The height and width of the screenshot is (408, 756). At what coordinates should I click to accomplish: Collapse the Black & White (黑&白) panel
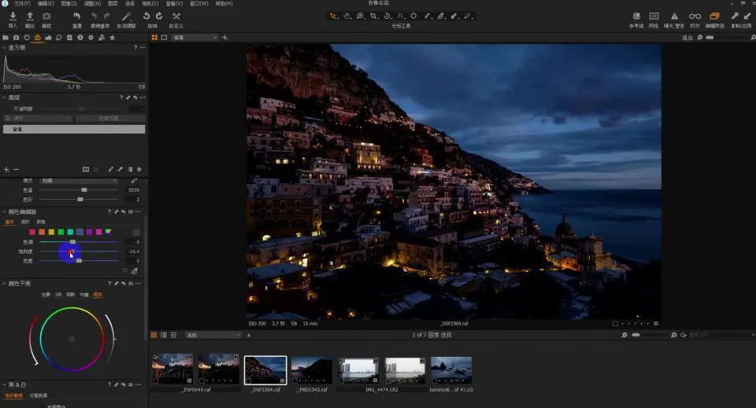pos(5,385)
